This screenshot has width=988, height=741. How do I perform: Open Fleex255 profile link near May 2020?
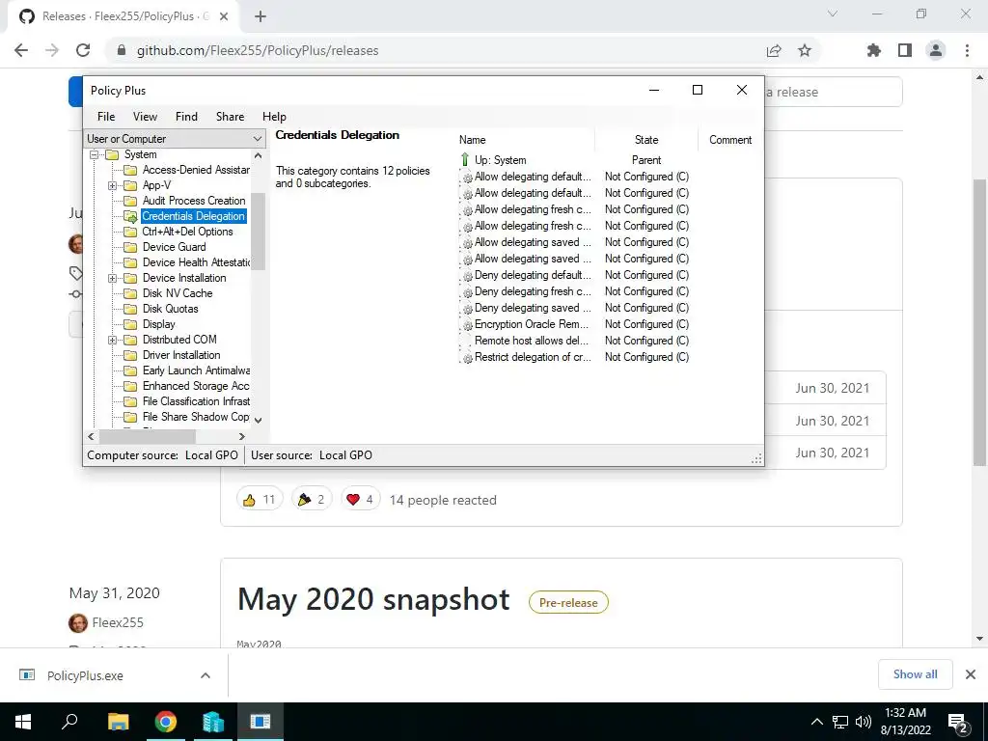(118, 622)
